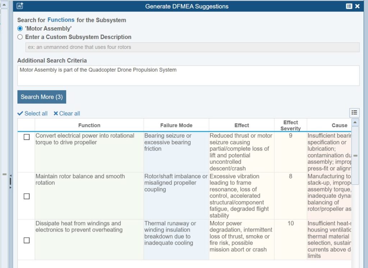Screen dimensions: 368x268
Task: Click the checkmark icon beside Select all
Action: (20, 113)
